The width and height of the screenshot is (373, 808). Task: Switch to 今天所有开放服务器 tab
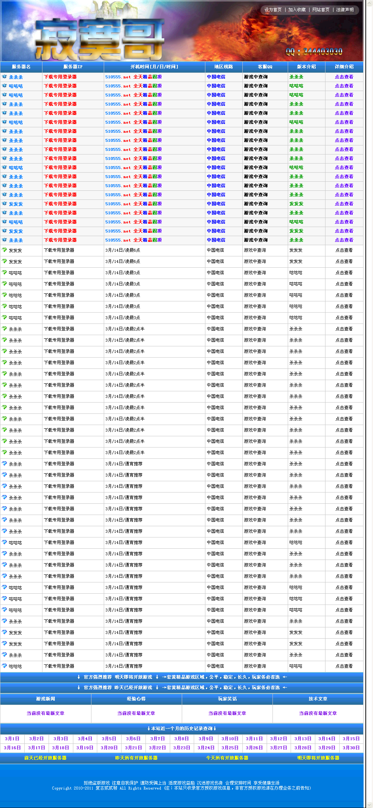[227, 758]
